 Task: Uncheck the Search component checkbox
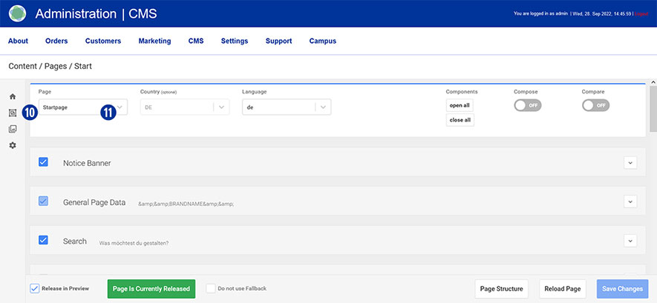point(43,240)
